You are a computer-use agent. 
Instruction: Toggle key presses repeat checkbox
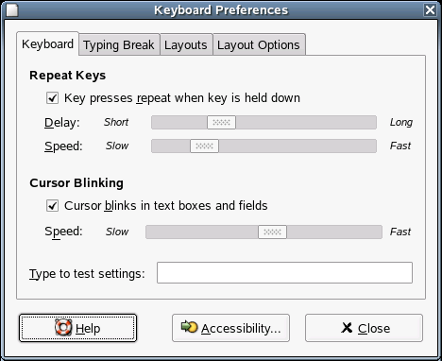(x=52, y=98)
